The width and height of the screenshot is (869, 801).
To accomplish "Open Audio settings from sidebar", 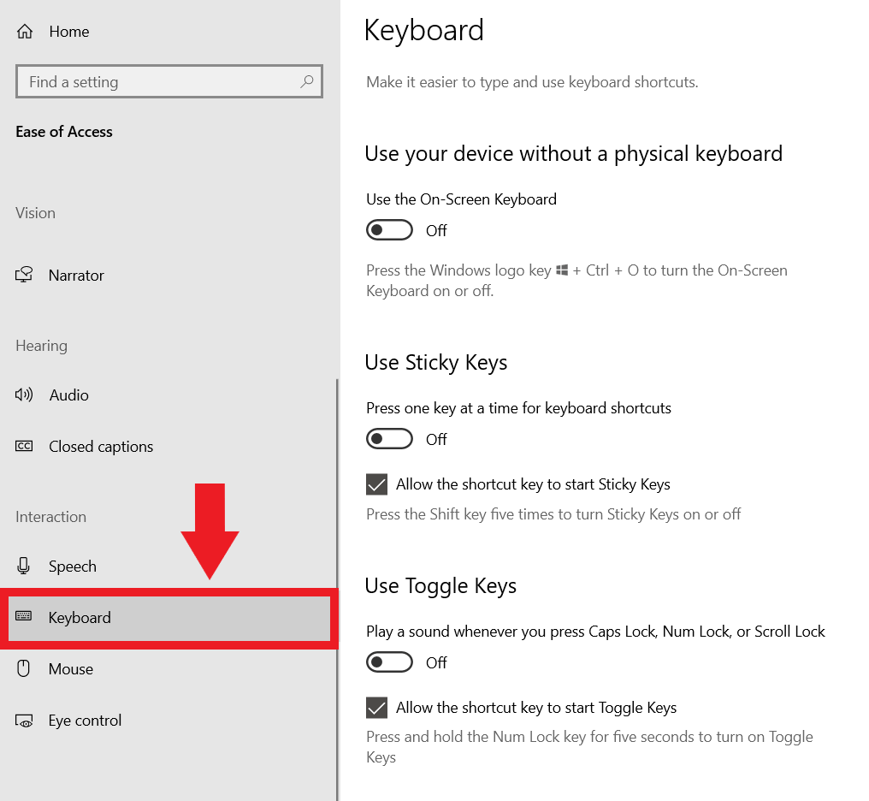I will coord(68,395).
